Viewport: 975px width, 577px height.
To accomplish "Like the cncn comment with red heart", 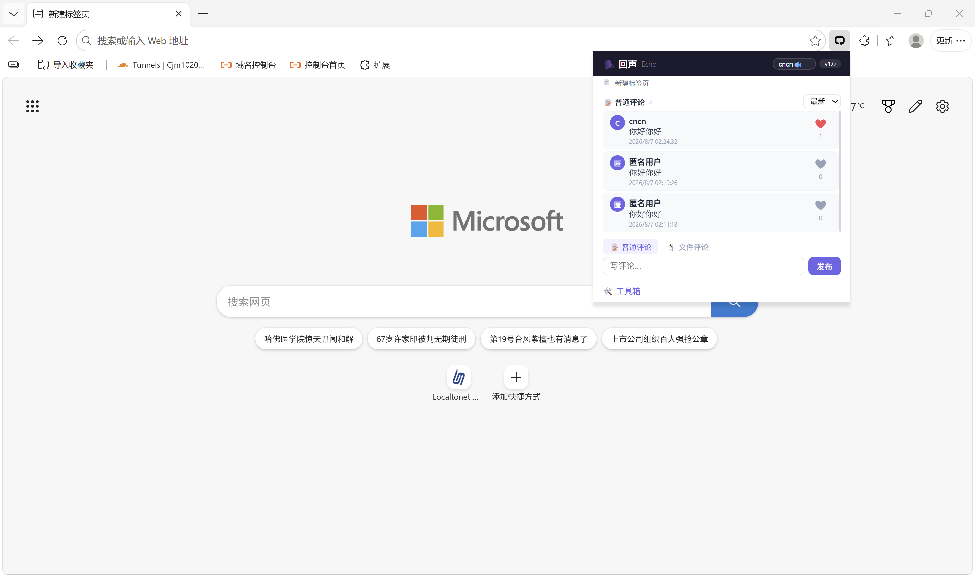I will tap(820, 124).
